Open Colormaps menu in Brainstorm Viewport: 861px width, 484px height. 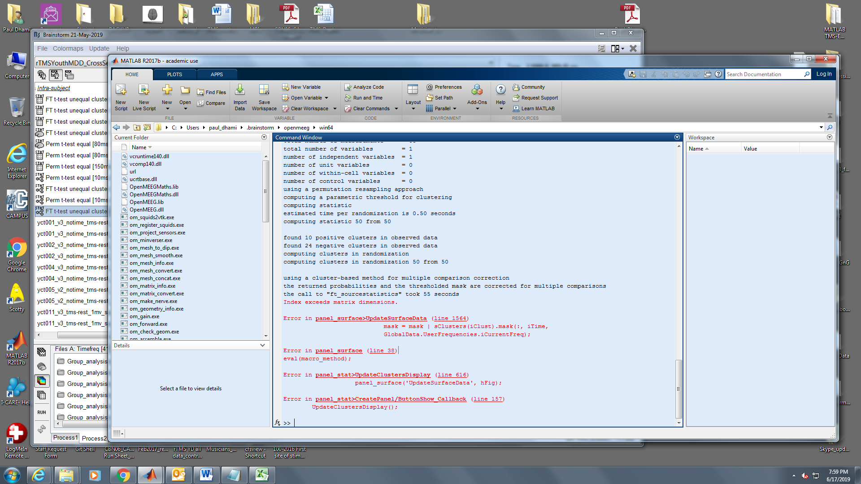(x=68, y=48)
